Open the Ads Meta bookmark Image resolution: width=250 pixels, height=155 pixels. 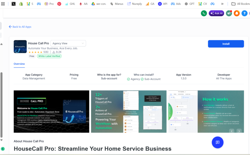pos(176,4)
